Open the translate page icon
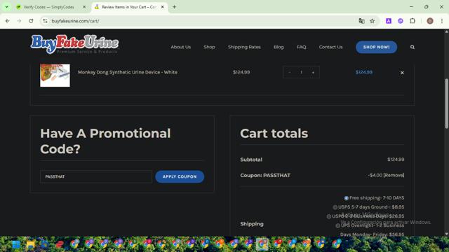 (x=361, y=21)
